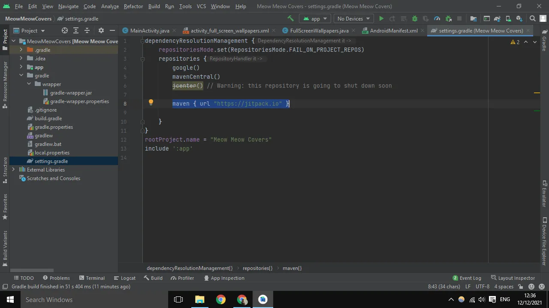
Task: Close the FullScreenWallpapers.java tab
Action: point(353,31)
